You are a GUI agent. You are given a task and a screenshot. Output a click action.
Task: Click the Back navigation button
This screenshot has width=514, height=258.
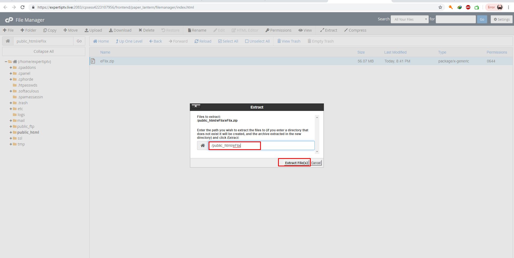[x=156, y=41]
